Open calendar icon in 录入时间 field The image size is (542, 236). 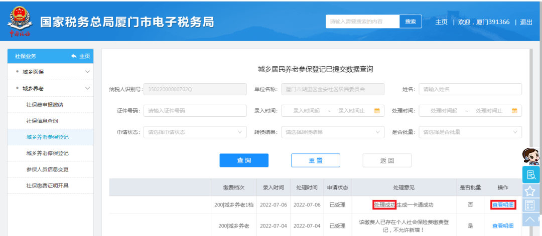(377, 111)
